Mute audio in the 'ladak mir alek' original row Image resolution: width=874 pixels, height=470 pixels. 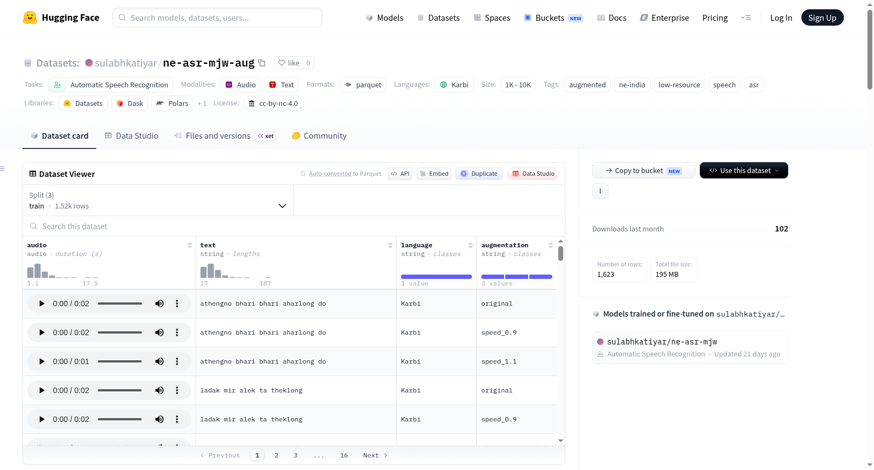(160, 390)
